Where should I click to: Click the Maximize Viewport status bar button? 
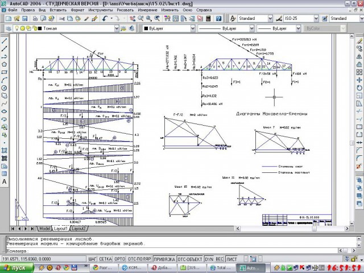253,259
